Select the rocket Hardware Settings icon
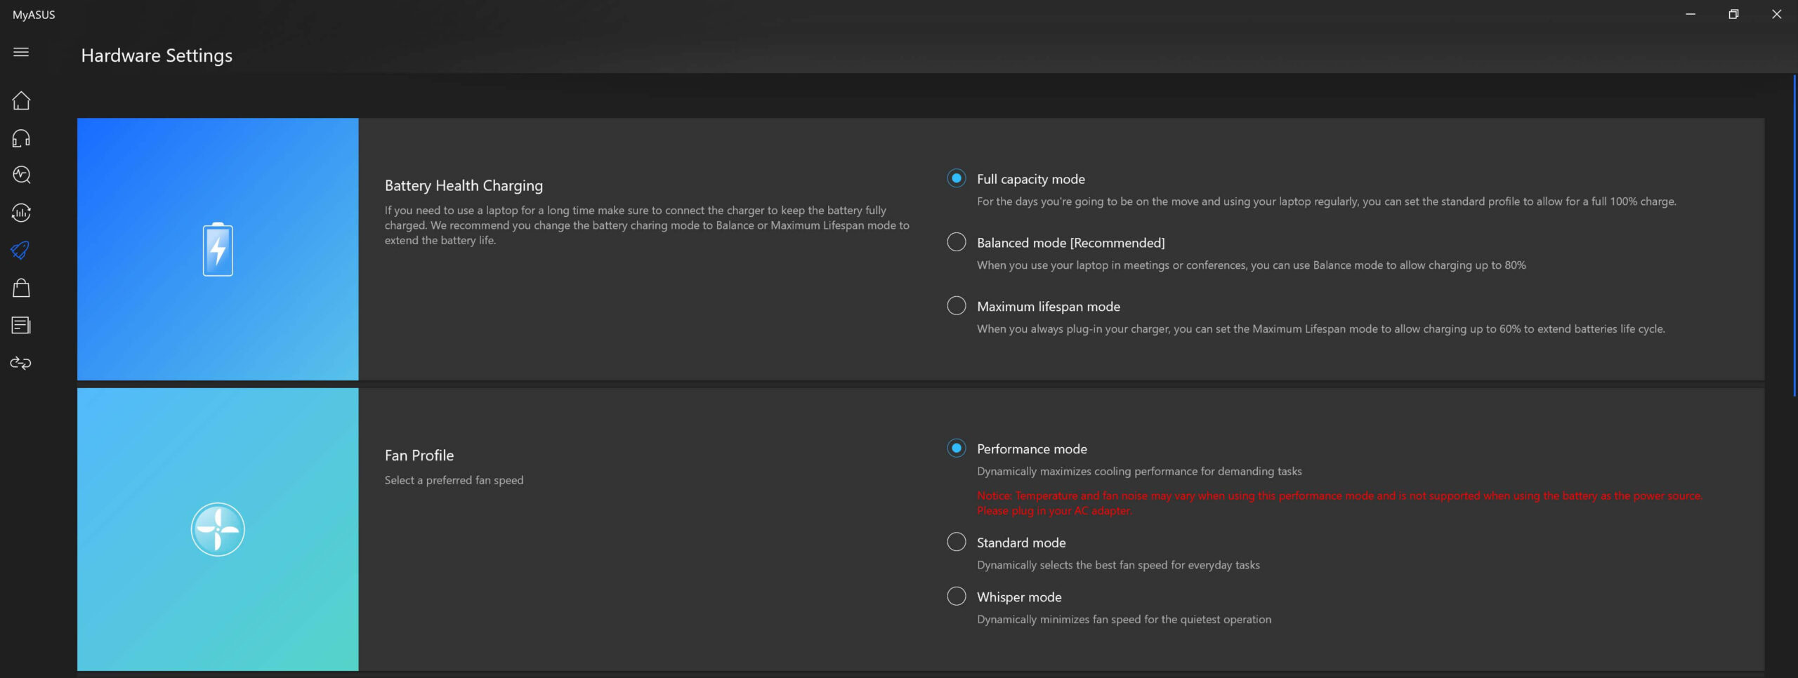 pos(21,251)
